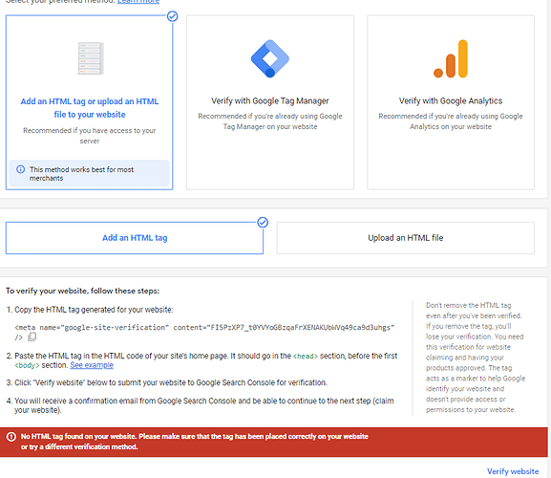Click the meta google-site-verification code line
This screenshot has height=478, width=551.
pos(204,332)
